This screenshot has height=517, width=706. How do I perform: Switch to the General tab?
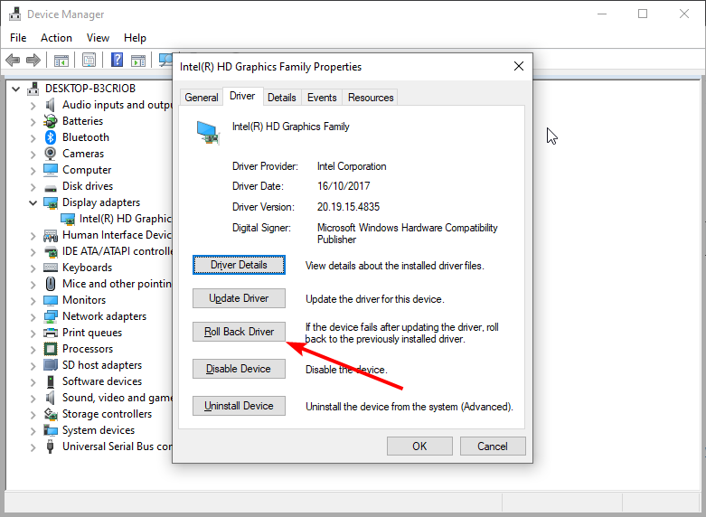point(202,98)
